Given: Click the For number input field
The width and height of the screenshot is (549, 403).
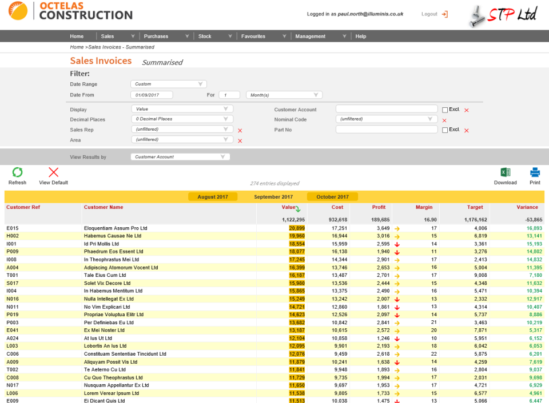Looking at the screenshot, I should 229,95.
